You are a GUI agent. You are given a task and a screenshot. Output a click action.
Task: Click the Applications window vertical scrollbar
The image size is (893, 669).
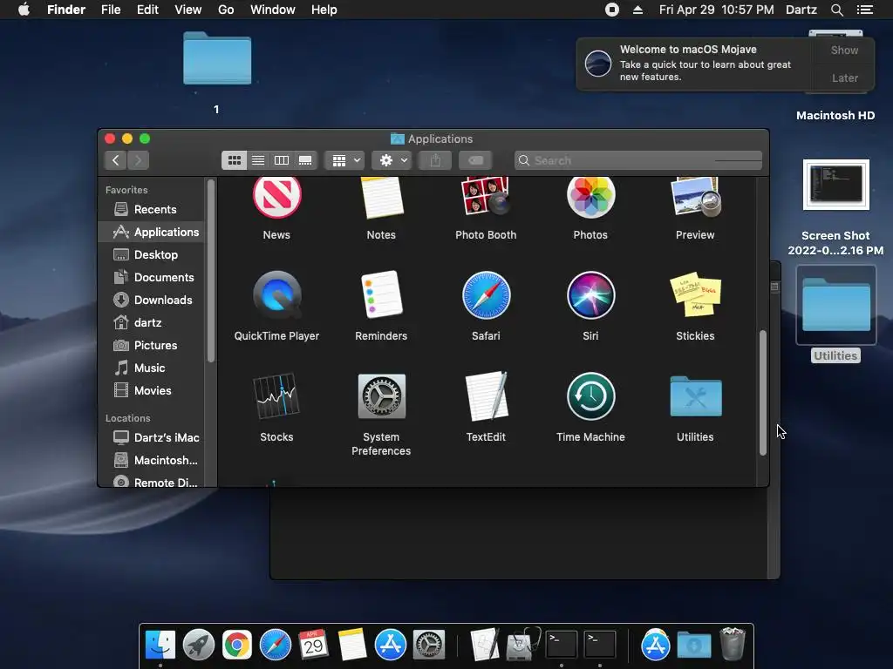pyautogui.click(x=762, y=393)
